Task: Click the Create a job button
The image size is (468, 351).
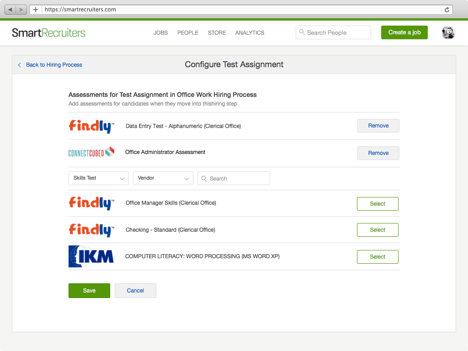Action: coord(404,32)
